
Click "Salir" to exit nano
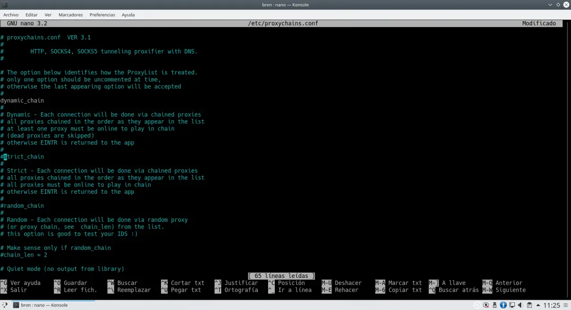18,290
